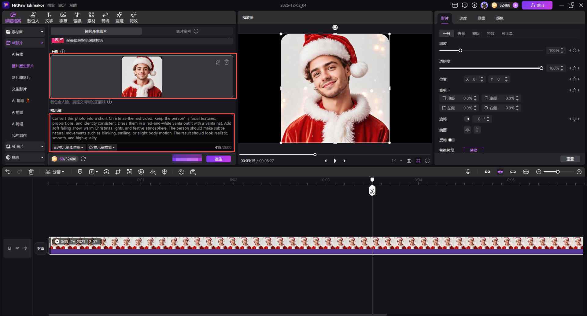The height and width of the screenshot is (316, 587).
Task: Click the 透明度 opacity slider handle
Action: pos(541,68)
